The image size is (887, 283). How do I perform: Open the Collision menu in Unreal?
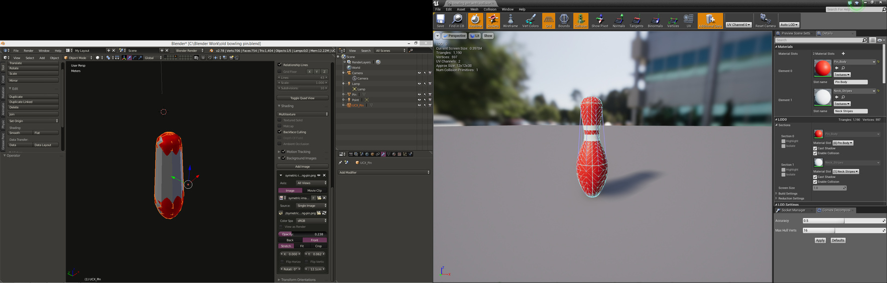pyautogui.click(x=489, y=9)
